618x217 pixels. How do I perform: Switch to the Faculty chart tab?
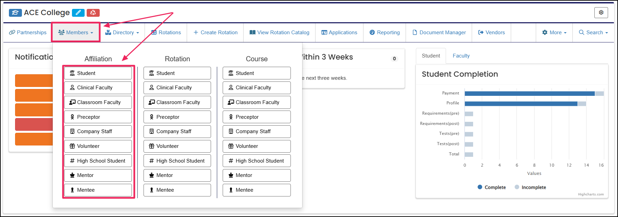coord(461,56)
